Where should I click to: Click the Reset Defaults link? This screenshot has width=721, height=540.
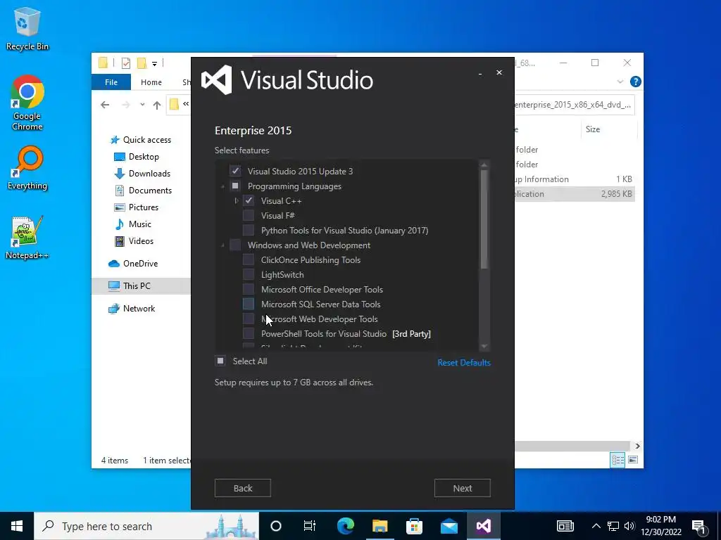click(464, 363)
